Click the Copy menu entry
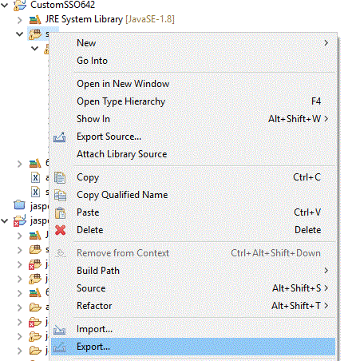This screenshot has width=356, height=361. pyautogui.click(x=193, y=177)
